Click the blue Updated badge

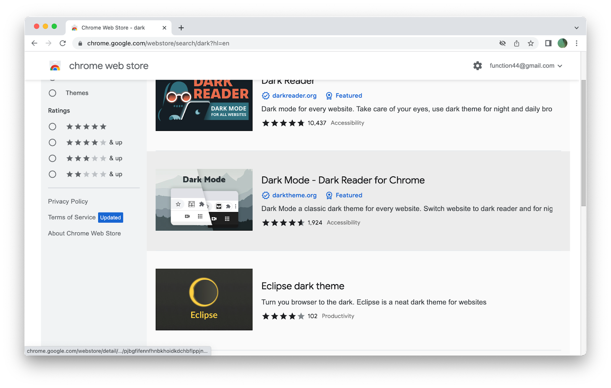point(110,217)
